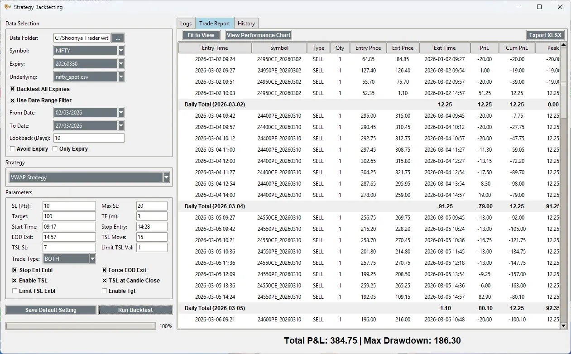The width and height of the screenshot is (571, 354).
Task: Select the trade entered 2026-03-02 10:03
Action: point(369,93)
